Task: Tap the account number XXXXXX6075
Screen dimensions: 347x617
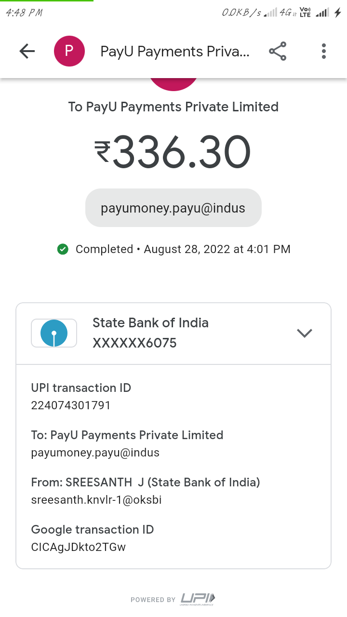Action: (134, 343)
